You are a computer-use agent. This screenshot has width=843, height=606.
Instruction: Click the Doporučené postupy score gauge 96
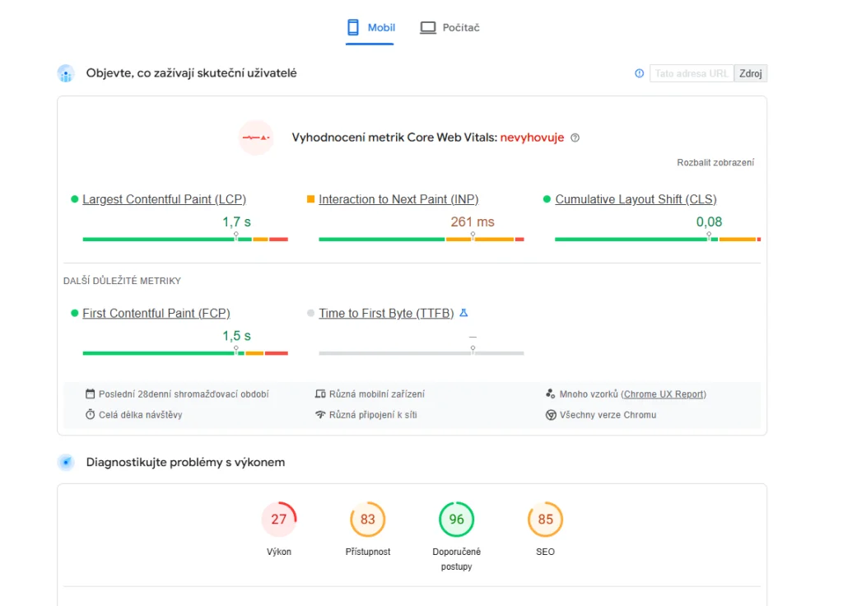(457, 520)
